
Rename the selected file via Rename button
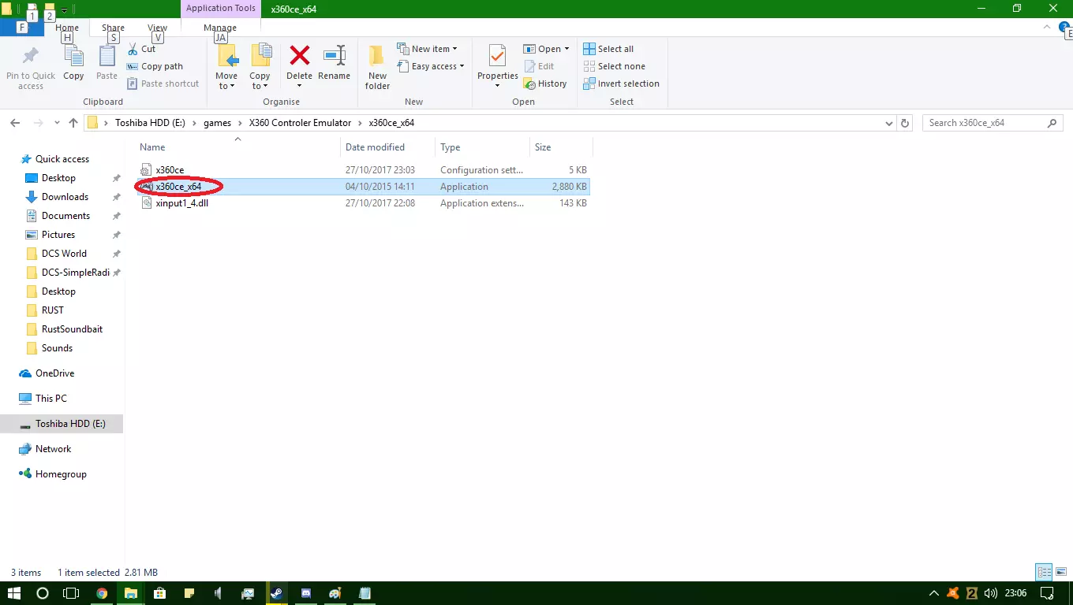(x=334, y=64)
